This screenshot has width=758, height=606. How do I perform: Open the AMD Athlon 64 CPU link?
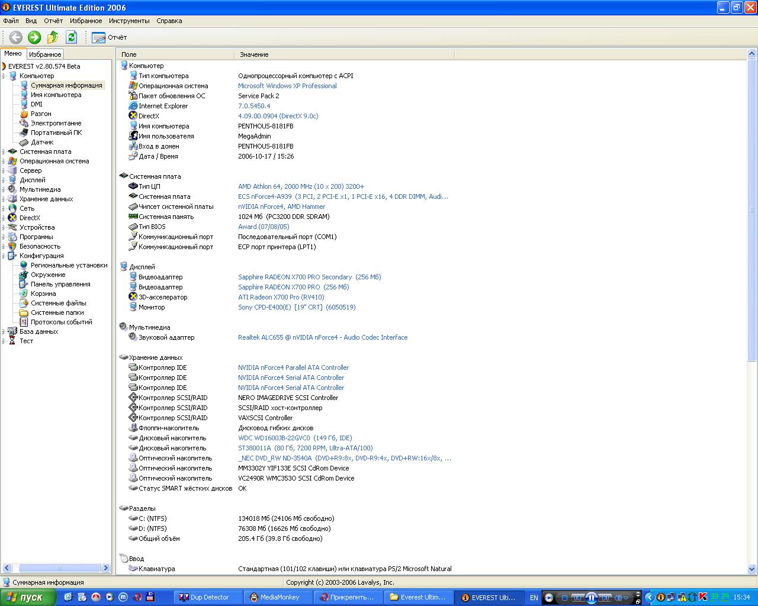point(301,186)
